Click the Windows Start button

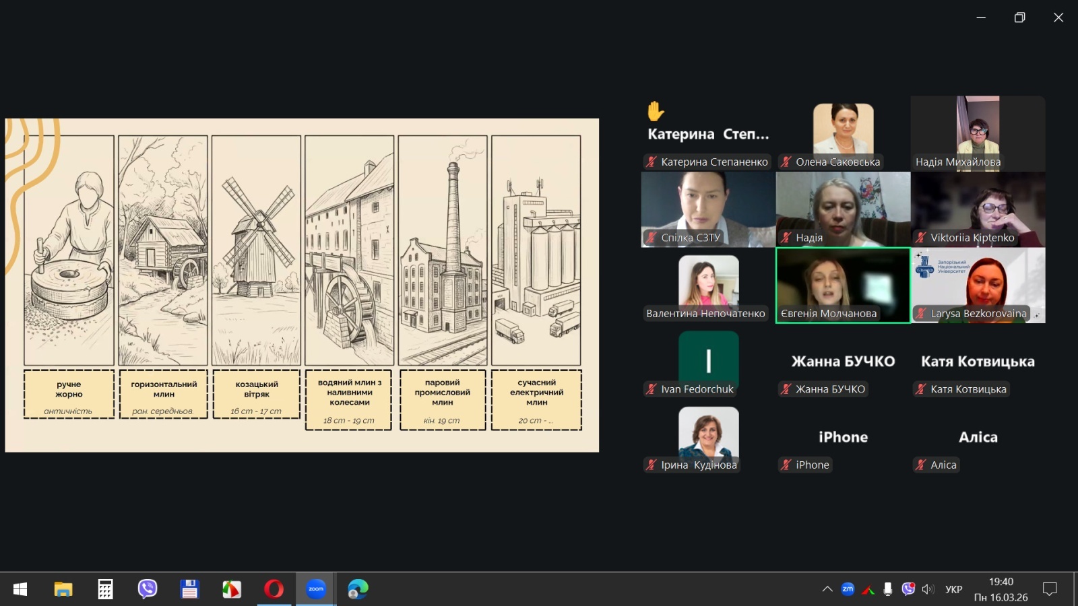[20, 589]
